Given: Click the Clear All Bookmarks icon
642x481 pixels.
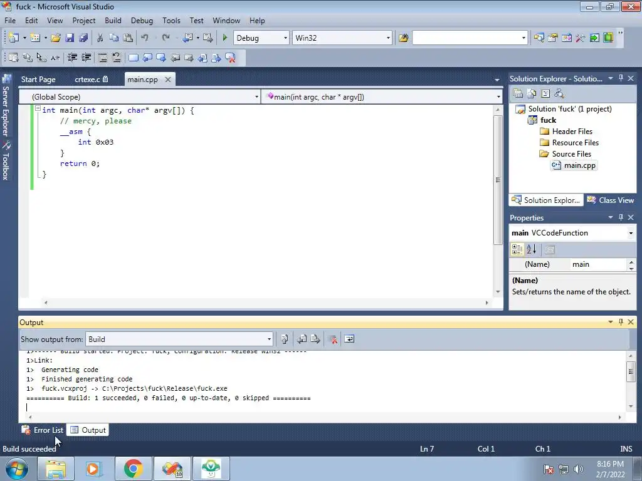Looking at the screenshot, I should [x=231, y=58].
